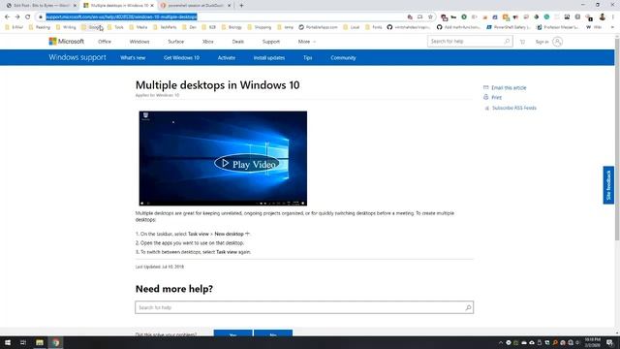
Task: Click the browser forward arrow
Action: [17, 17]
